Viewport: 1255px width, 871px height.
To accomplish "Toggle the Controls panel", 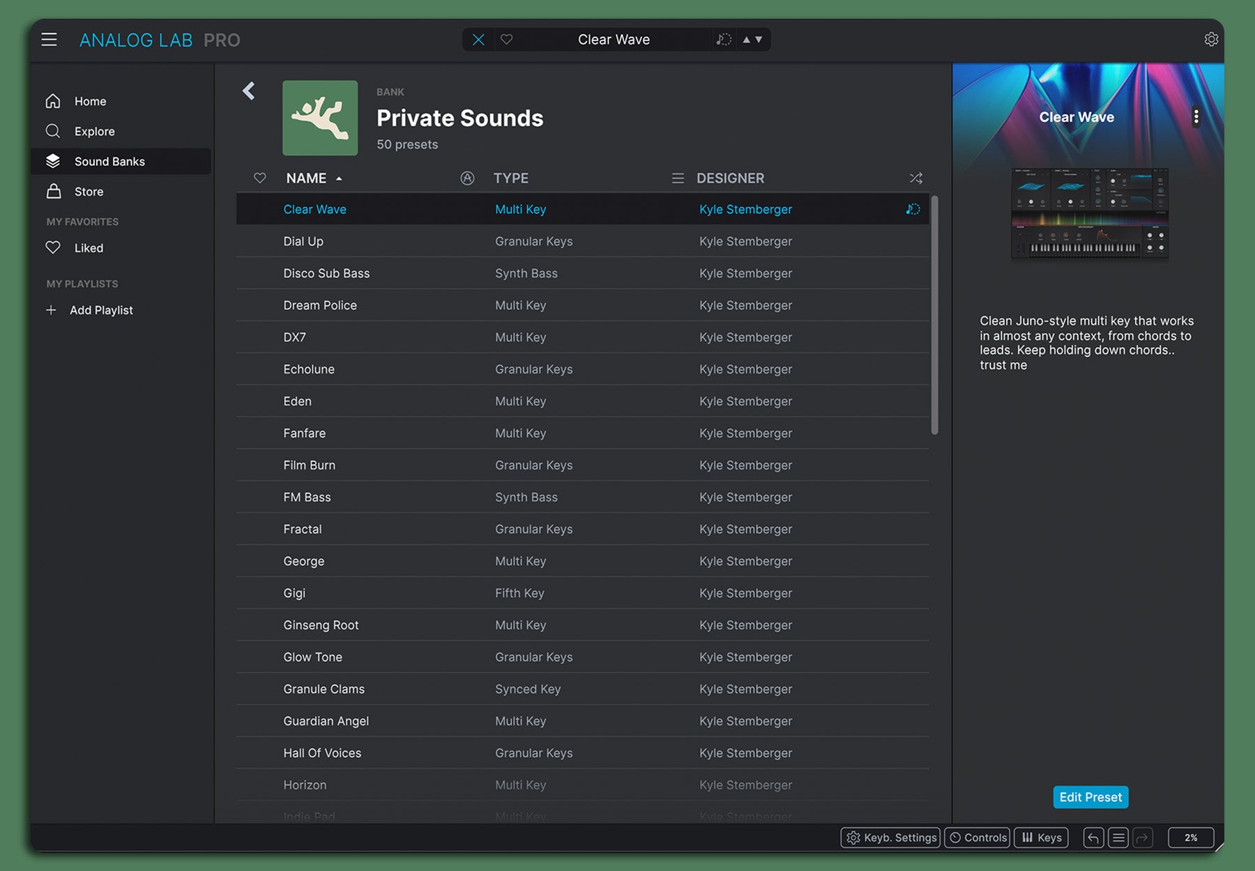I will coord(978,838).
